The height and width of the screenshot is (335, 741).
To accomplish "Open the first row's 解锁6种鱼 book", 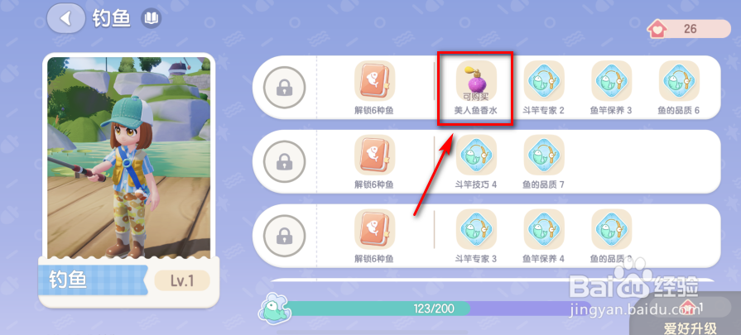I will (375, 81).
